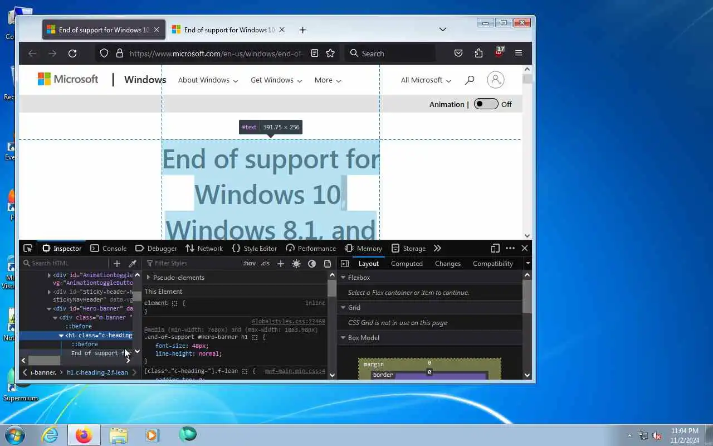This screenshot has height=446, width=713.
Task: Click the Microsoft site search magnifier icon
Action: click(470, 80)
